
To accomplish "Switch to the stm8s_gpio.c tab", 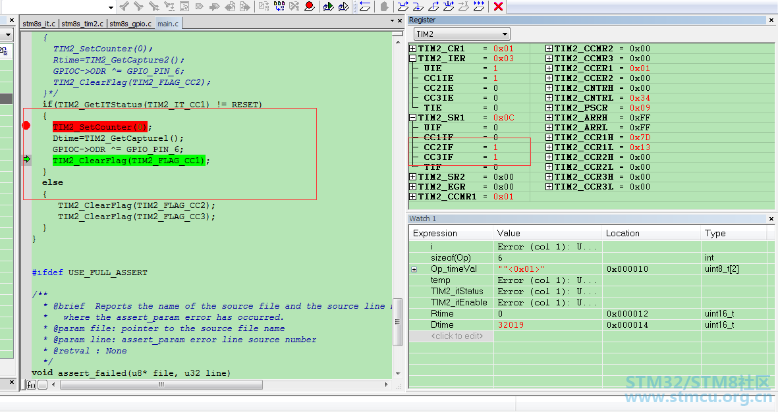I will tap(130, 23).
